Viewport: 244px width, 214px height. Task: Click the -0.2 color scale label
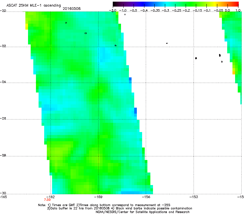pyautogui.click(x=186, y=11)
